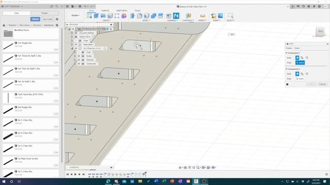Open timeline settings gear

[326, 174]
